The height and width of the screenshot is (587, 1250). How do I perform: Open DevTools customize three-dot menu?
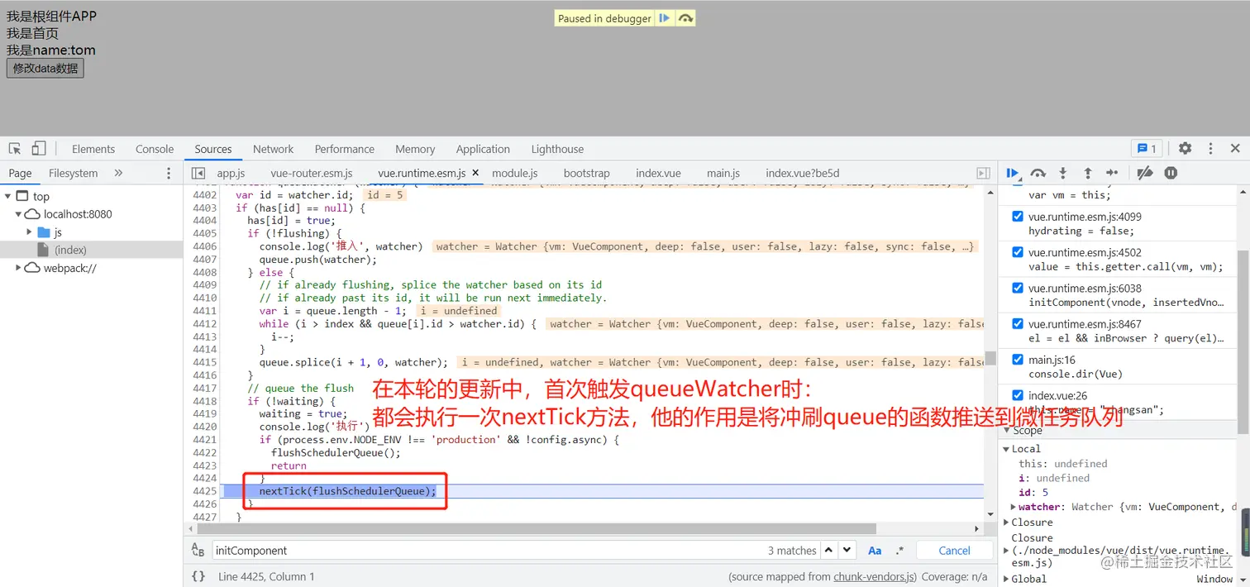tap(1210, 149)
